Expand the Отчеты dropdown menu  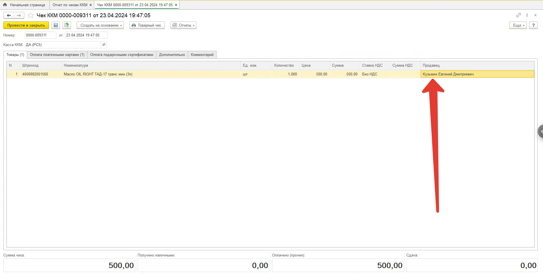(x=184, y=25)
